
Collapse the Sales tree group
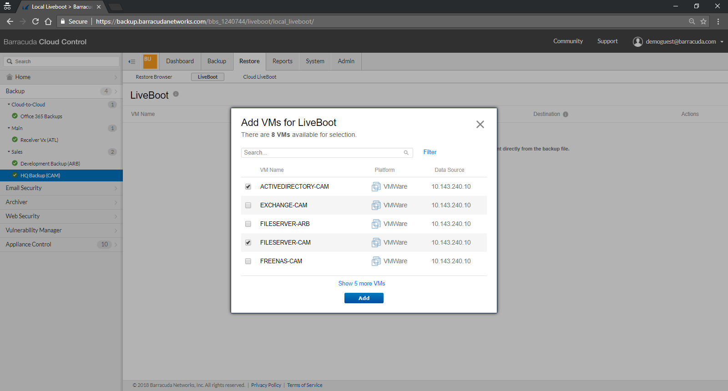tap(9, 152)
